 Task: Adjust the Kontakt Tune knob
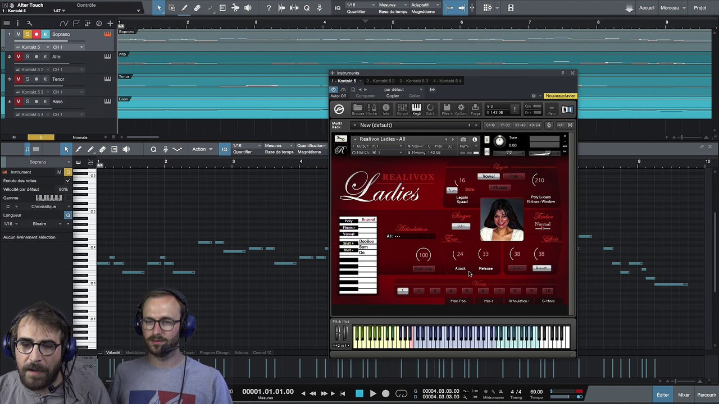pos(499,141)
